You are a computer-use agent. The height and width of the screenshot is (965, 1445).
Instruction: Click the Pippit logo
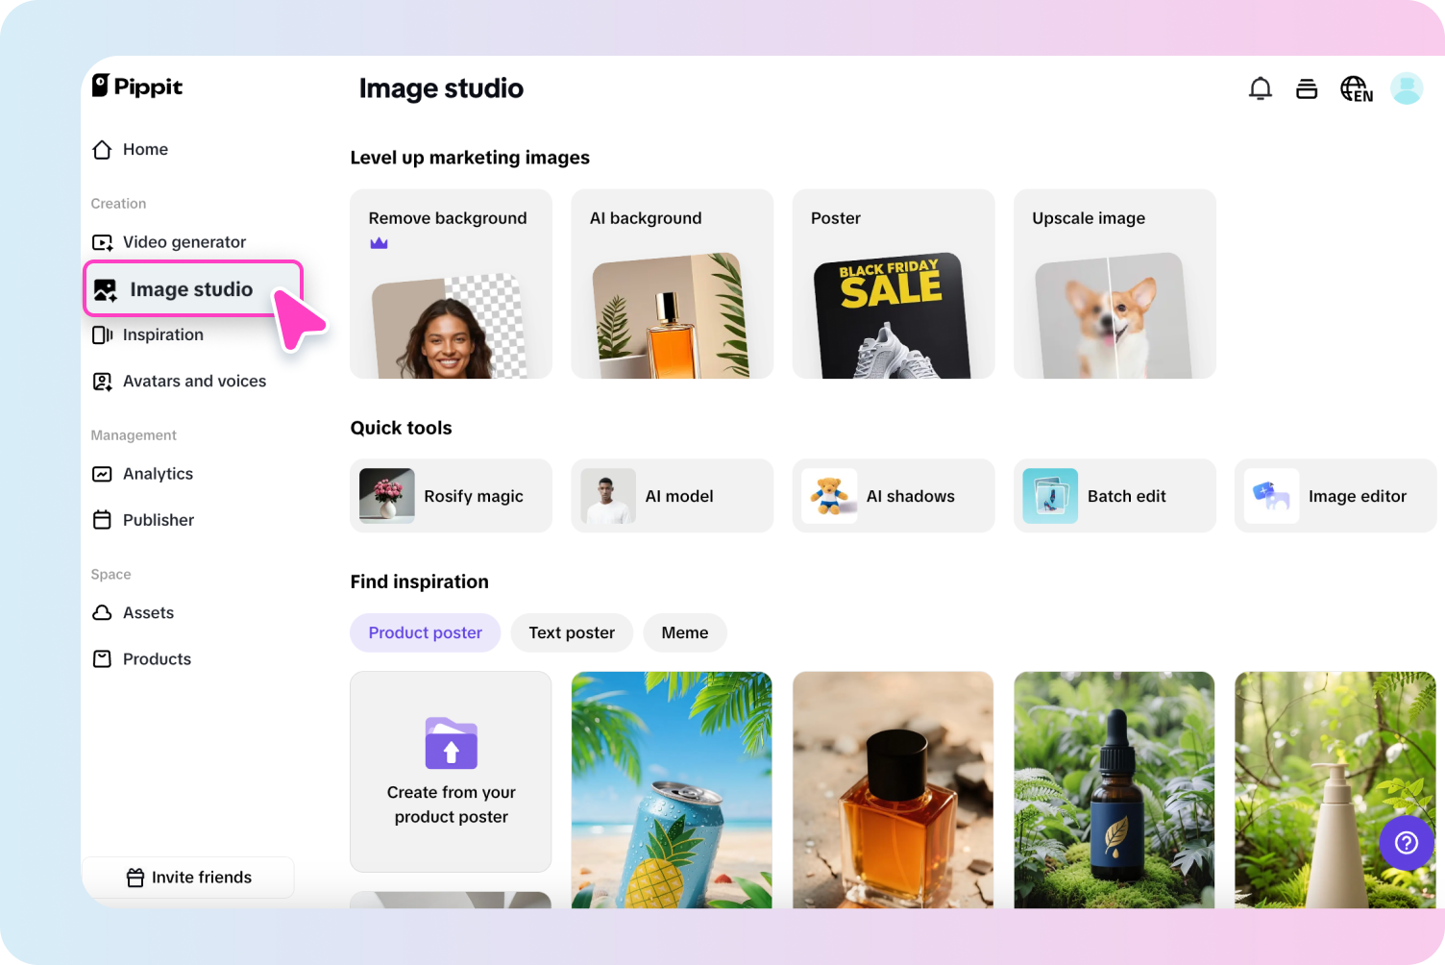click(x=136, y=87)
